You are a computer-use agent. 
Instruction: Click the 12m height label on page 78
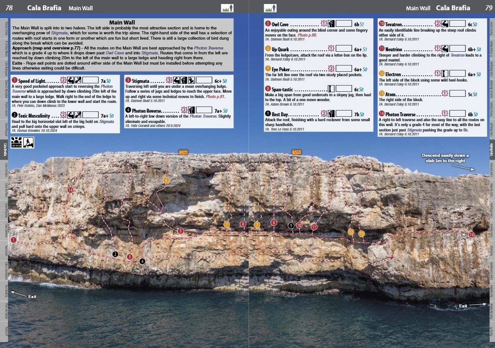pos(184,152)
